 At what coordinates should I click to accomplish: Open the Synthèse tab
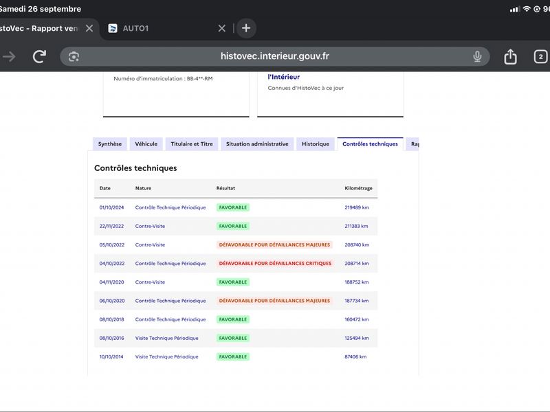tap(110, 144)
